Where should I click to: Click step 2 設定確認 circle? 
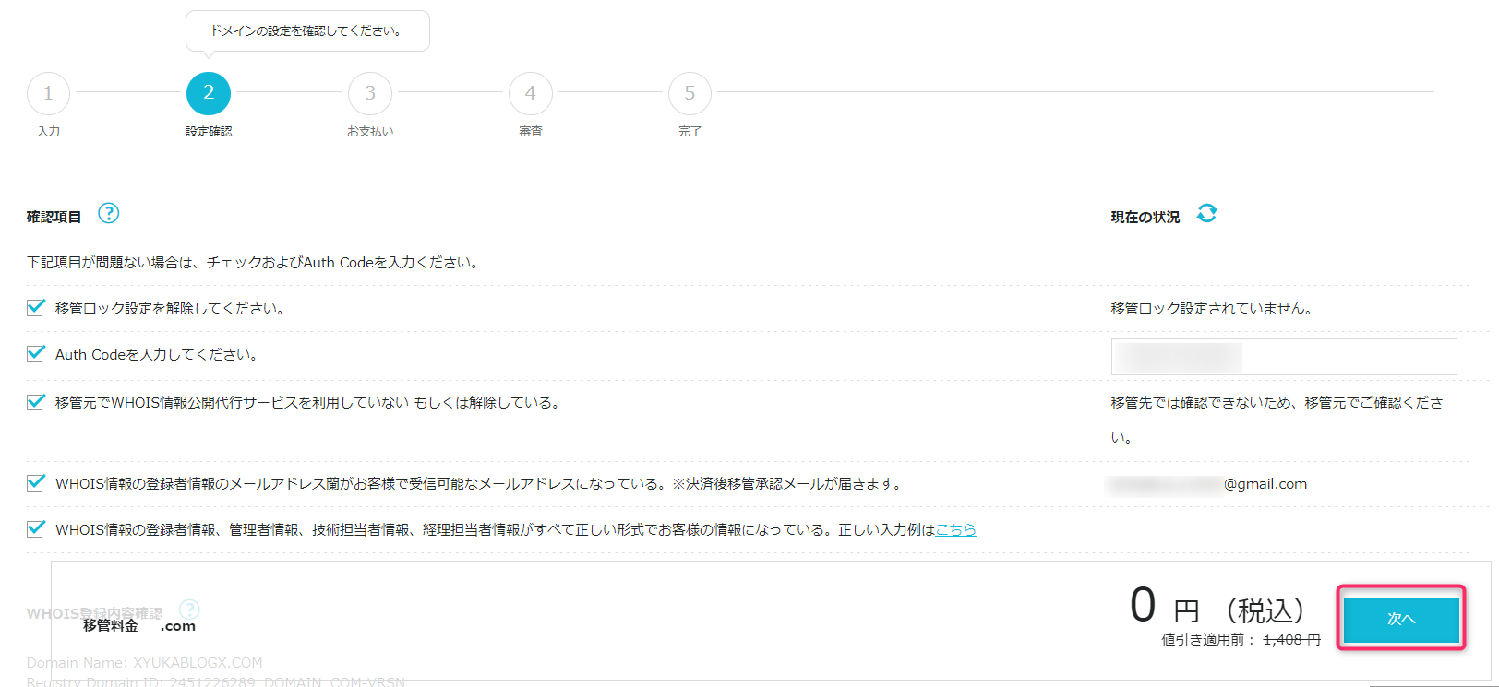point(209,93)
